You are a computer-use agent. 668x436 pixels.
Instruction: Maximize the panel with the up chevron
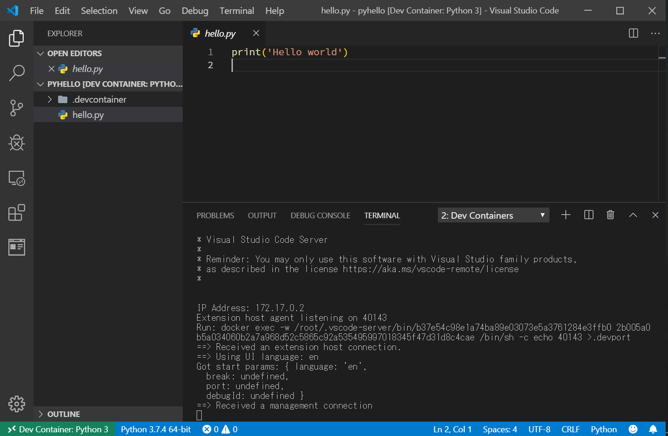[633, 215]
